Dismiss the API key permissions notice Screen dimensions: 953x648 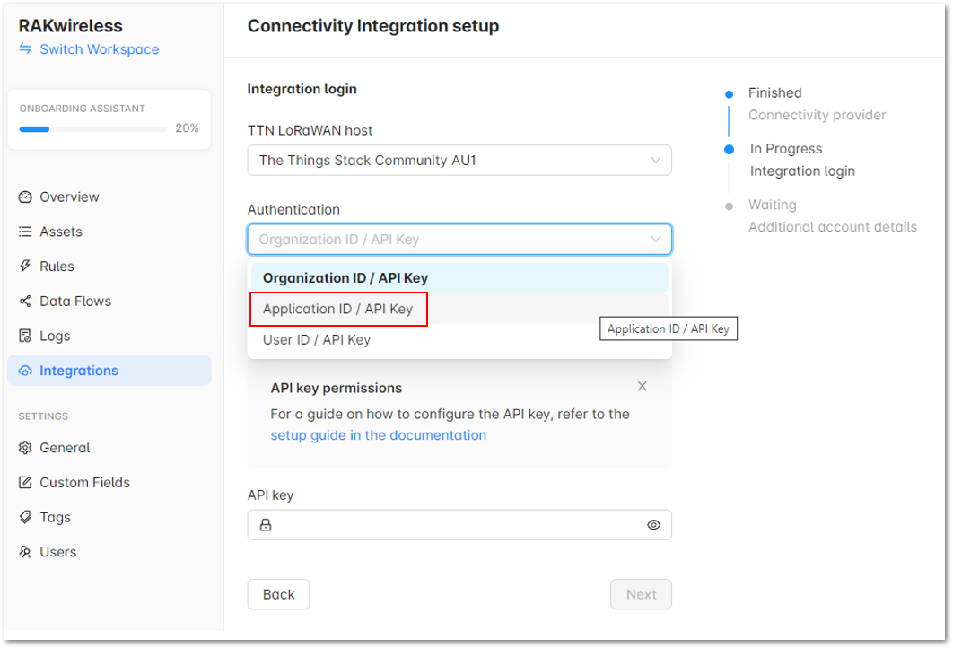coord(642,386)
